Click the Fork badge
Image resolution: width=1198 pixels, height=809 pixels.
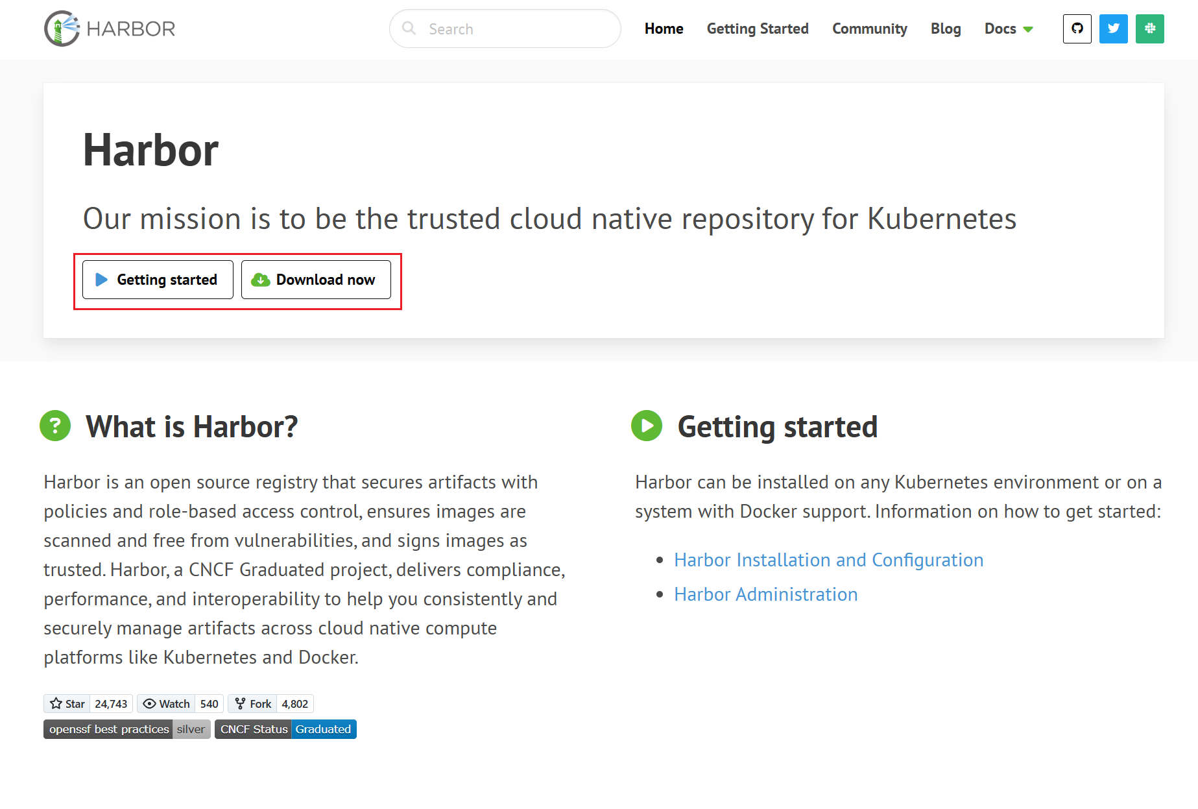point(252,704)
